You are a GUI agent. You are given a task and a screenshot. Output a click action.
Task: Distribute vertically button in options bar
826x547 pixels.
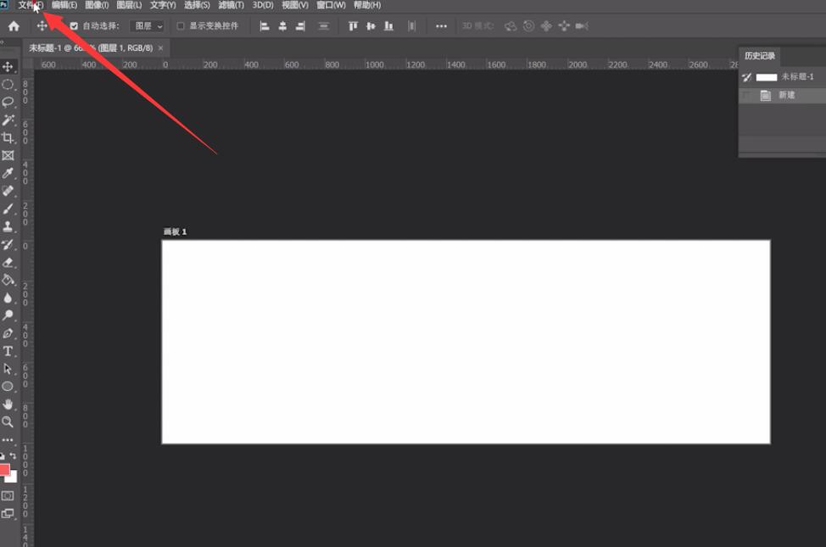(323, 25)
